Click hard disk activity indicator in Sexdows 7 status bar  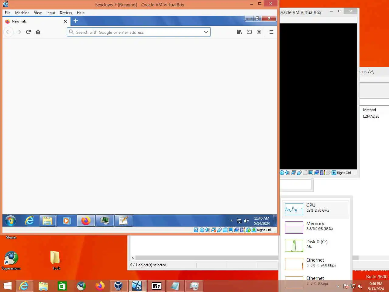[196, 230]
